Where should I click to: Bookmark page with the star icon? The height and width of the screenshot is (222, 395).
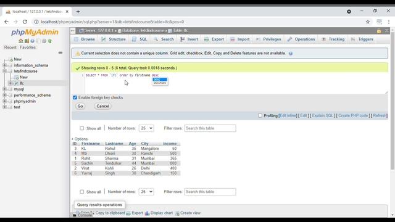(x=368, y=22)
